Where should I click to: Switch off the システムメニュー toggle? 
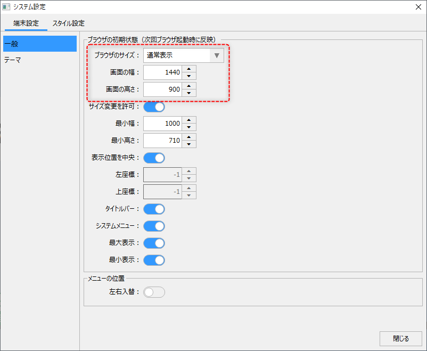(x=154, y=226)
